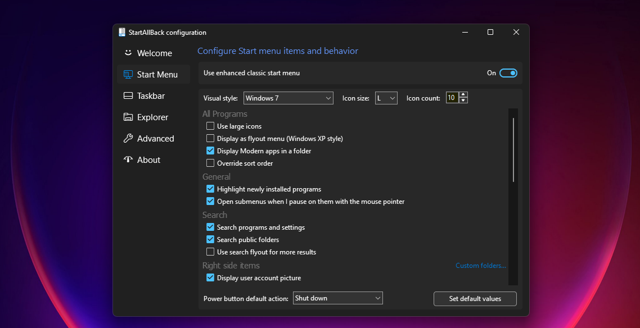
Task: Select the Start Menu monitor icon
Action: [128, 75]
